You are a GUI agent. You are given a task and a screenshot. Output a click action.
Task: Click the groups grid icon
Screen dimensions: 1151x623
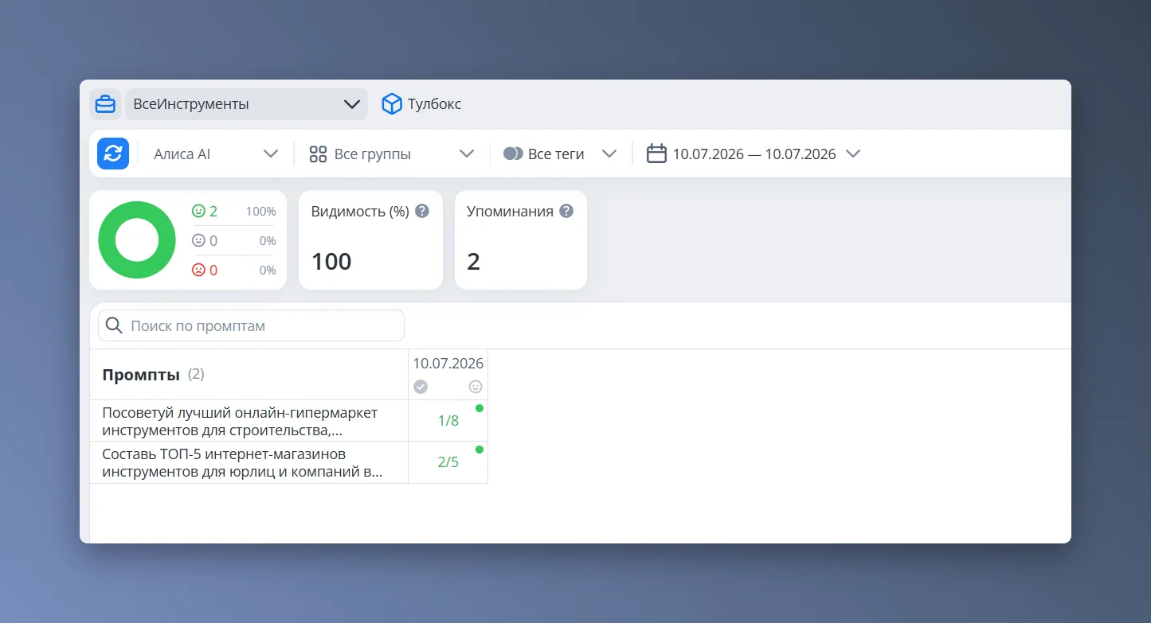coord(318,154)
